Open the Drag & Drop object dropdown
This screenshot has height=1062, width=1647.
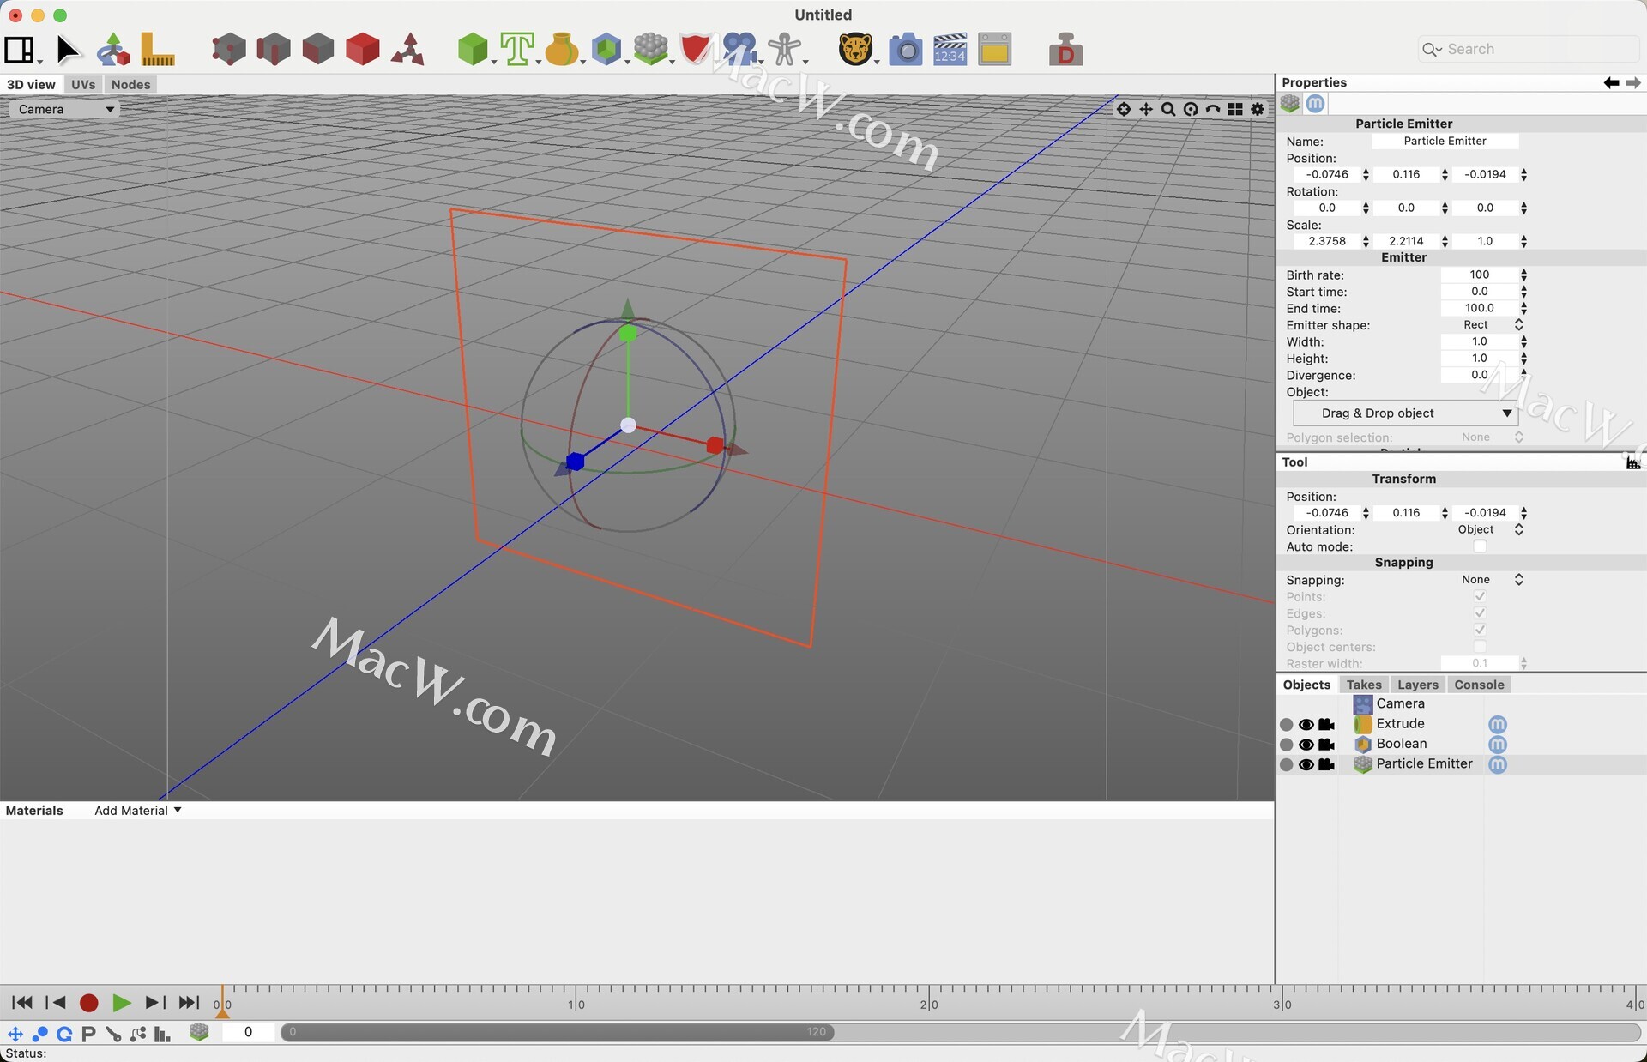tap(1405, 413)
